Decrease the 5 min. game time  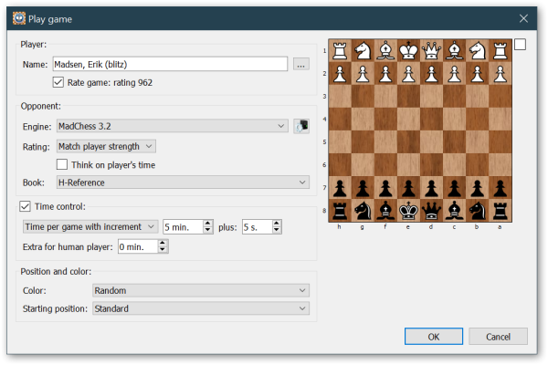208,230
